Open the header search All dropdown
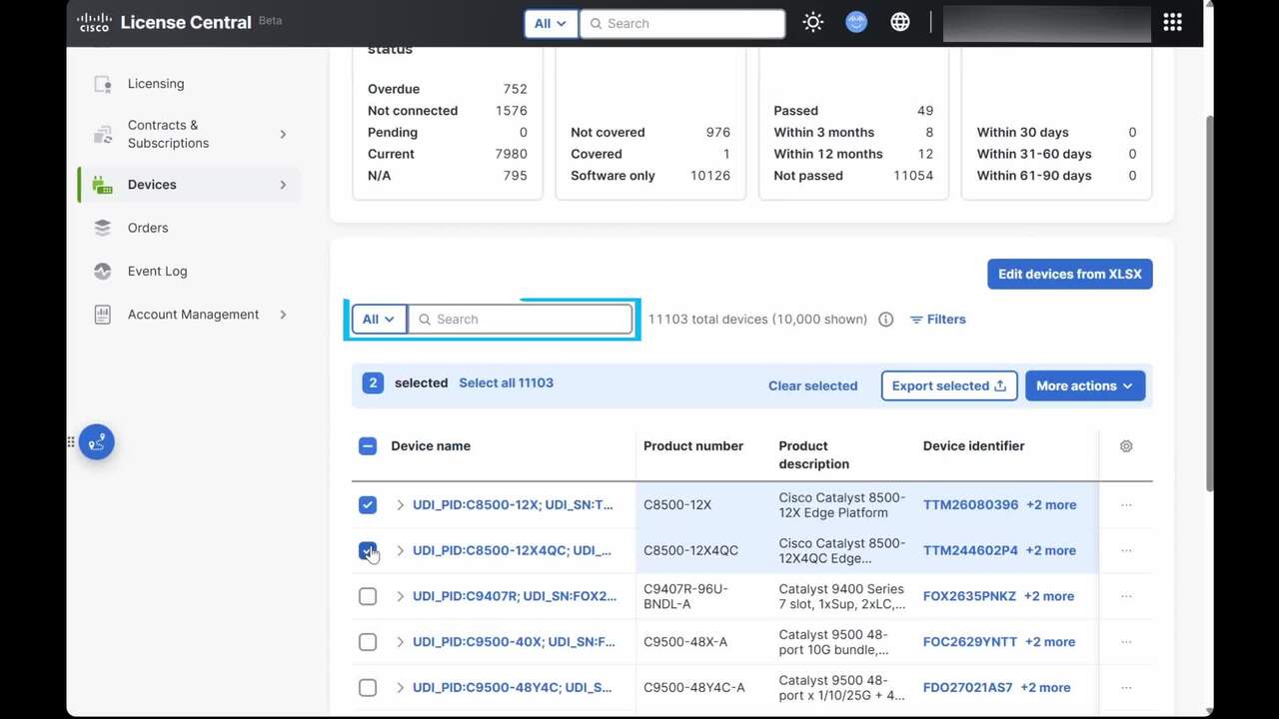 point(551,23)
